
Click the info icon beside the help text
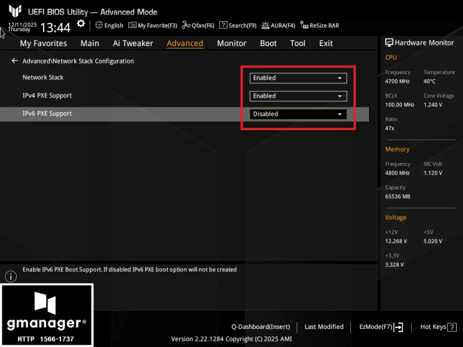pyautogui.click(x=11, y=277)
